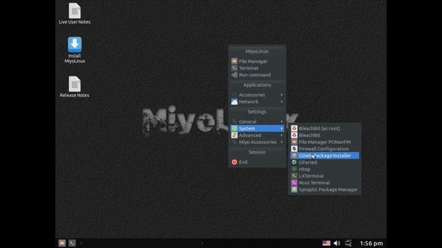
Task: Click the GDebi Package Installer icon
Action: [x=294, y=156]
